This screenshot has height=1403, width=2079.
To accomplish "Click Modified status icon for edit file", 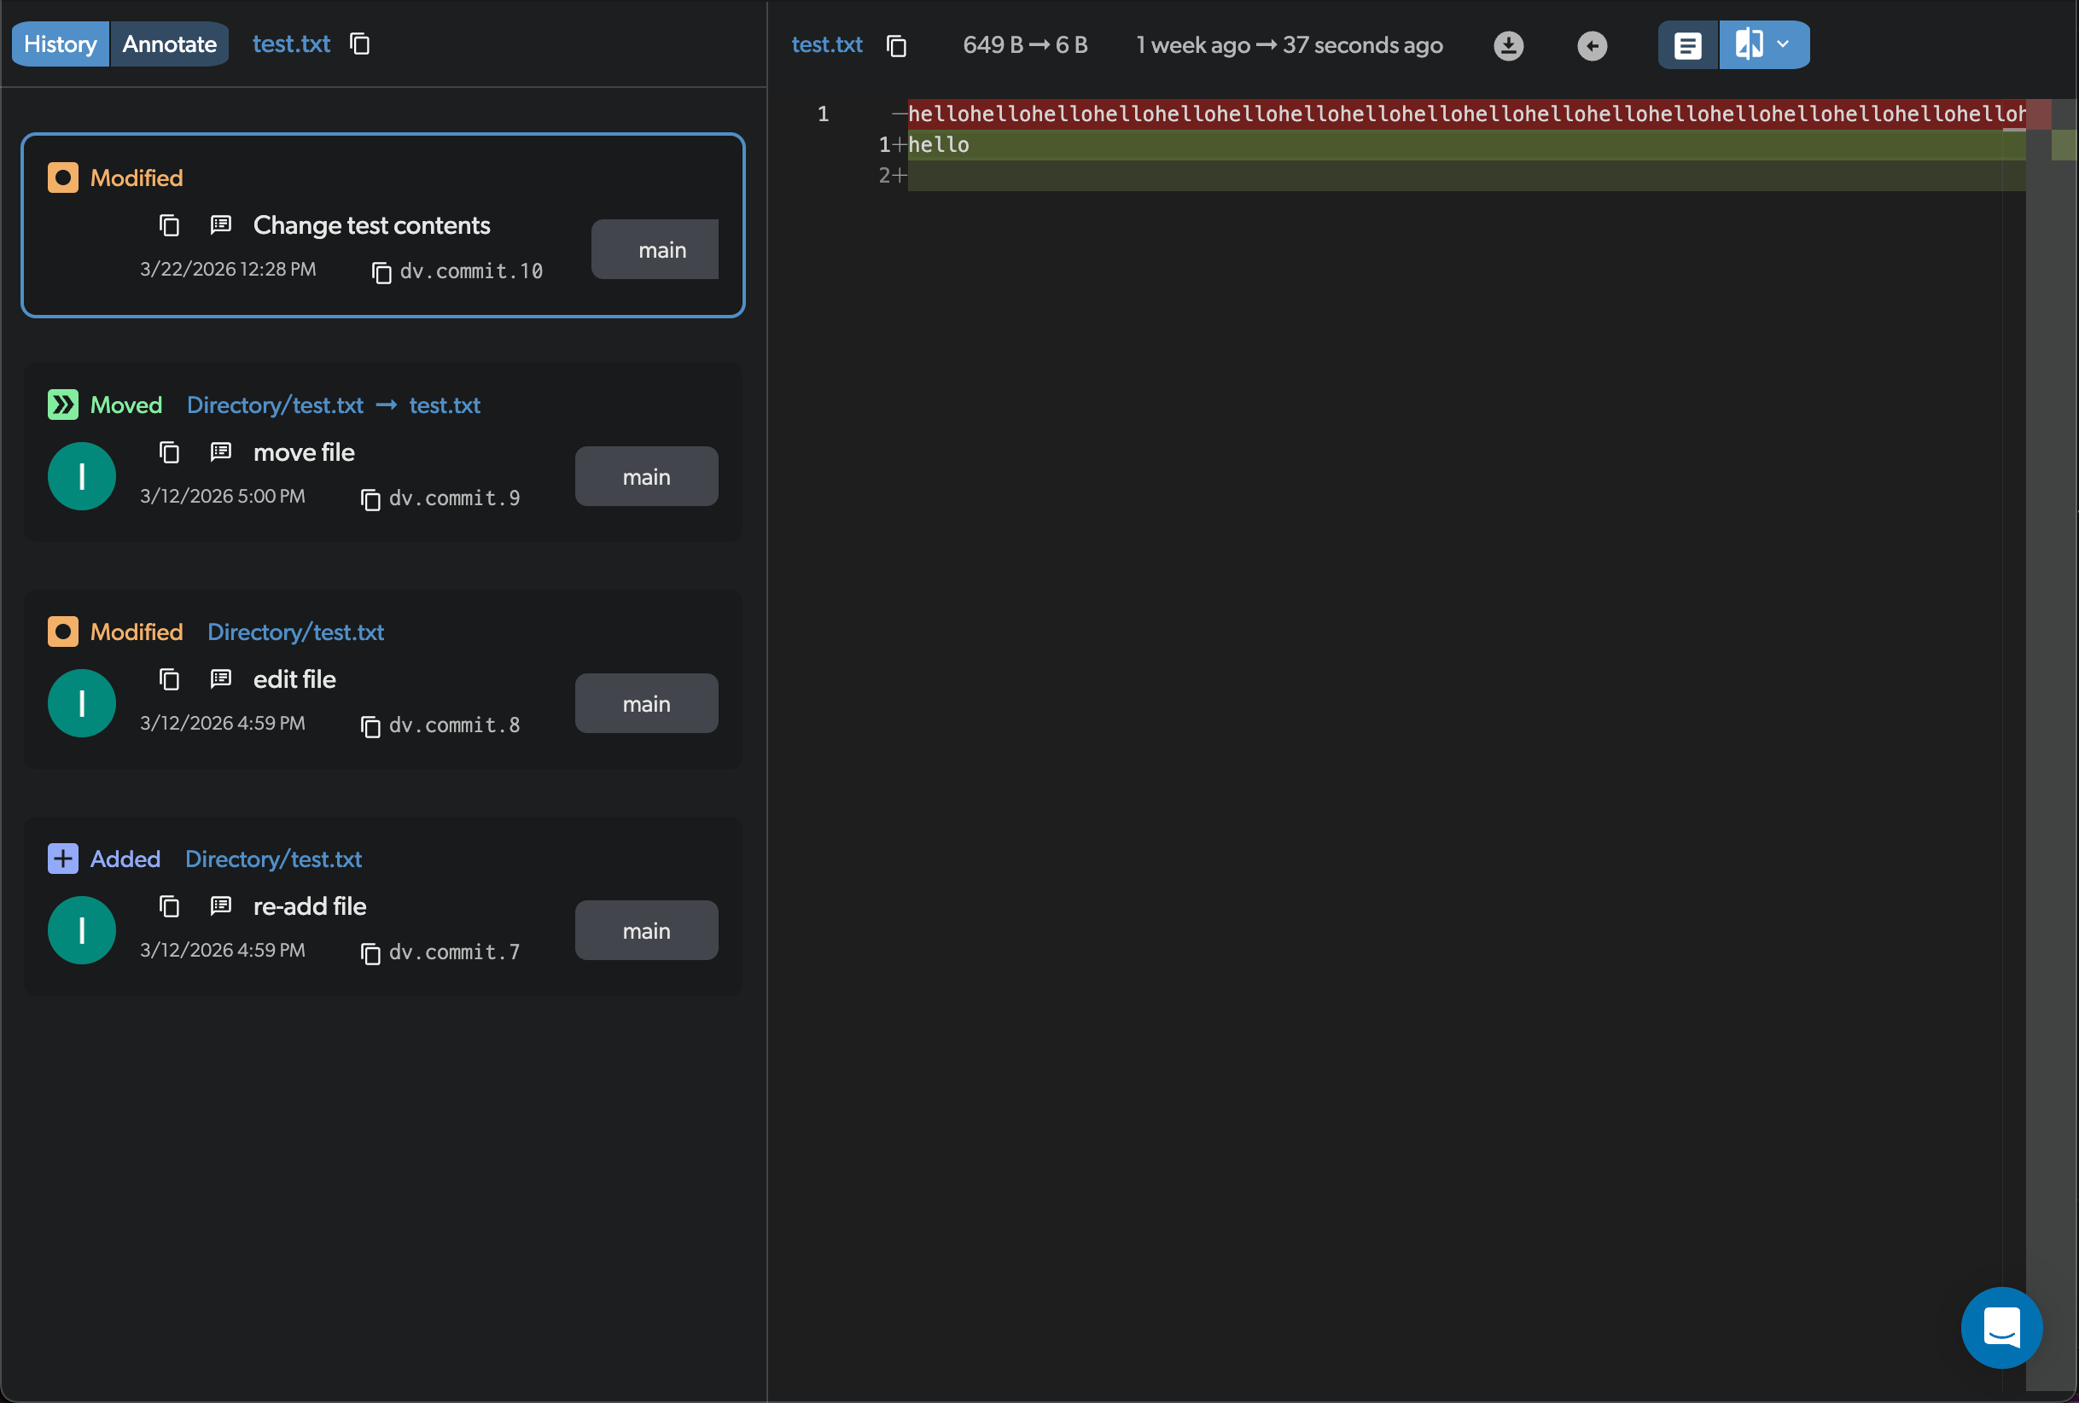I will click(62, 632).
